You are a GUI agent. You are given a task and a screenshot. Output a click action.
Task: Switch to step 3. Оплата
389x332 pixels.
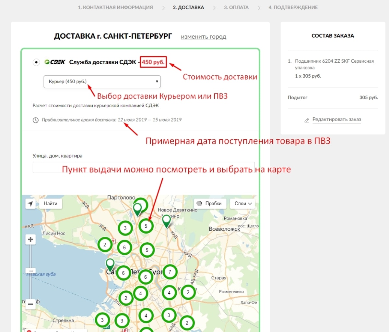pos(236,7)
